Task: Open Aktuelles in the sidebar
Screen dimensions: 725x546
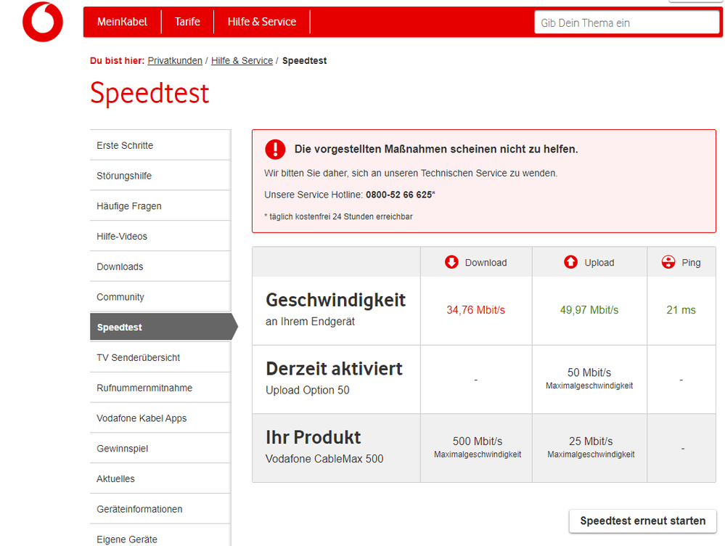Action: [160, 479]
